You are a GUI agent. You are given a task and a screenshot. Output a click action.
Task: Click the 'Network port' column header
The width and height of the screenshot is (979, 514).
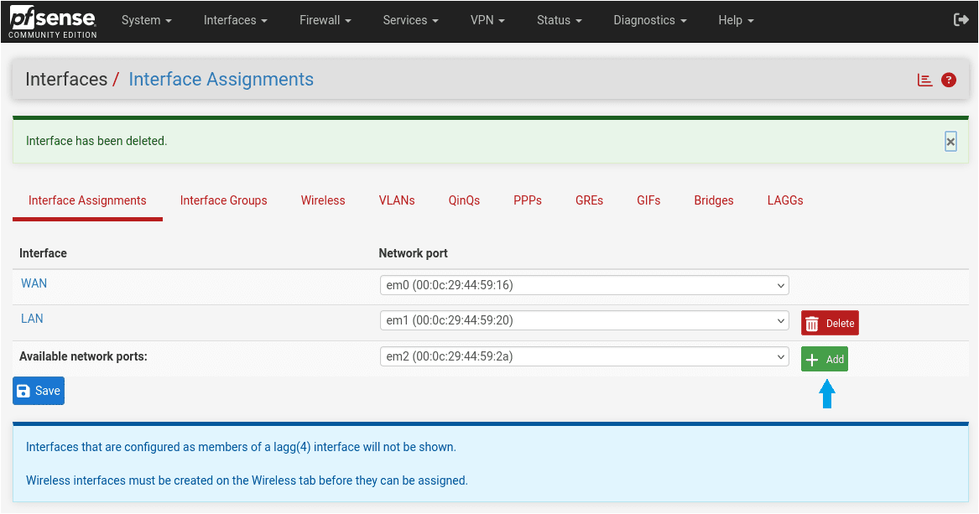click(x=414, y=253)
